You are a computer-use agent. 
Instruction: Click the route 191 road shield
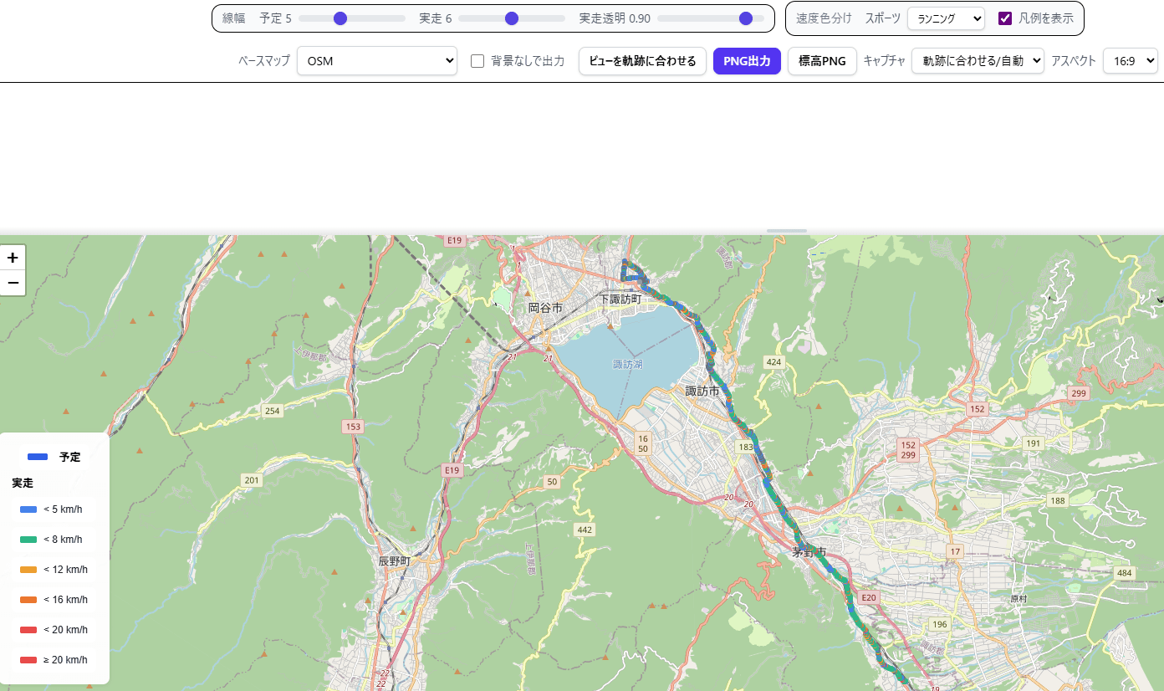coord(1034,443)
